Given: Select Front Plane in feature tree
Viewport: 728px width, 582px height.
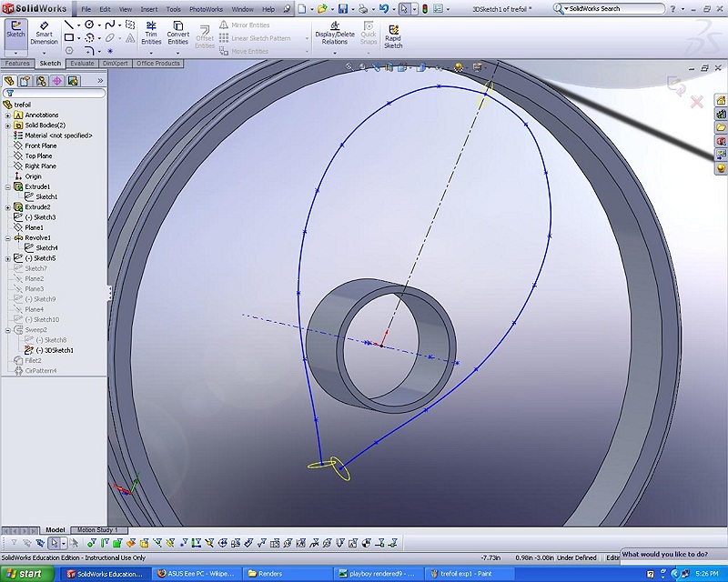Looking at the screenshot, I should coord(40,145).
